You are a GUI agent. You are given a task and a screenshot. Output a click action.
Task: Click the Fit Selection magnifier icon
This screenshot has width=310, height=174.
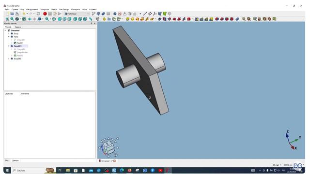click(x=12, y=19)
